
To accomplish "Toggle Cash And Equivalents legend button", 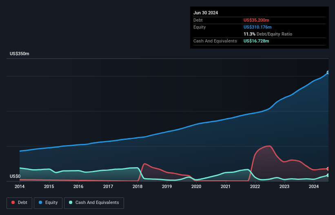I will coord(94,203).
